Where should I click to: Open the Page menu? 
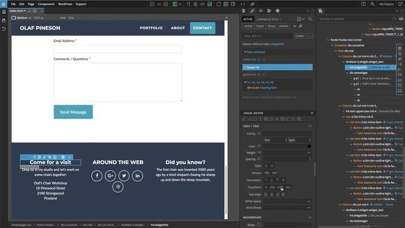(31, 4)
